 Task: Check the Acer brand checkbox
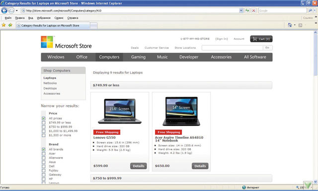coord(44,153)
